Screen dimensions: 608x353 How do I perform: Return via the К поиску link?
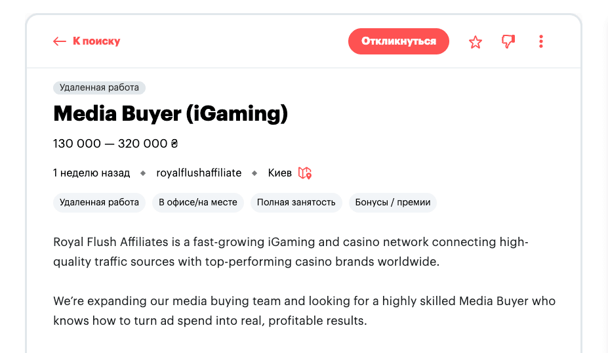coord(96,41)
